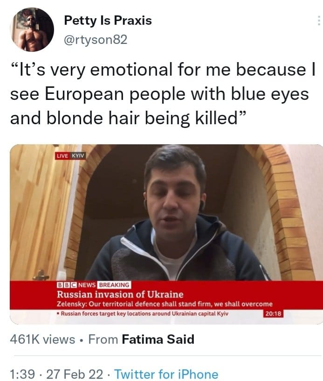Click the ticker about Russian forces targeting Kyiv

tap(143, 313)
